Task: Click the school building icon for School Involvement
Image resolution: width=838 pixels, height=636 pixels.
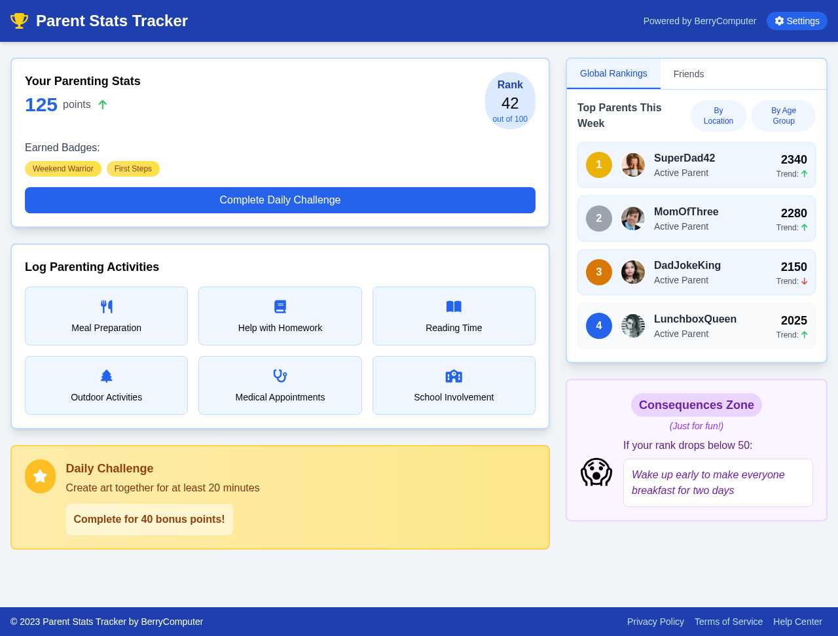Action: 453,375
